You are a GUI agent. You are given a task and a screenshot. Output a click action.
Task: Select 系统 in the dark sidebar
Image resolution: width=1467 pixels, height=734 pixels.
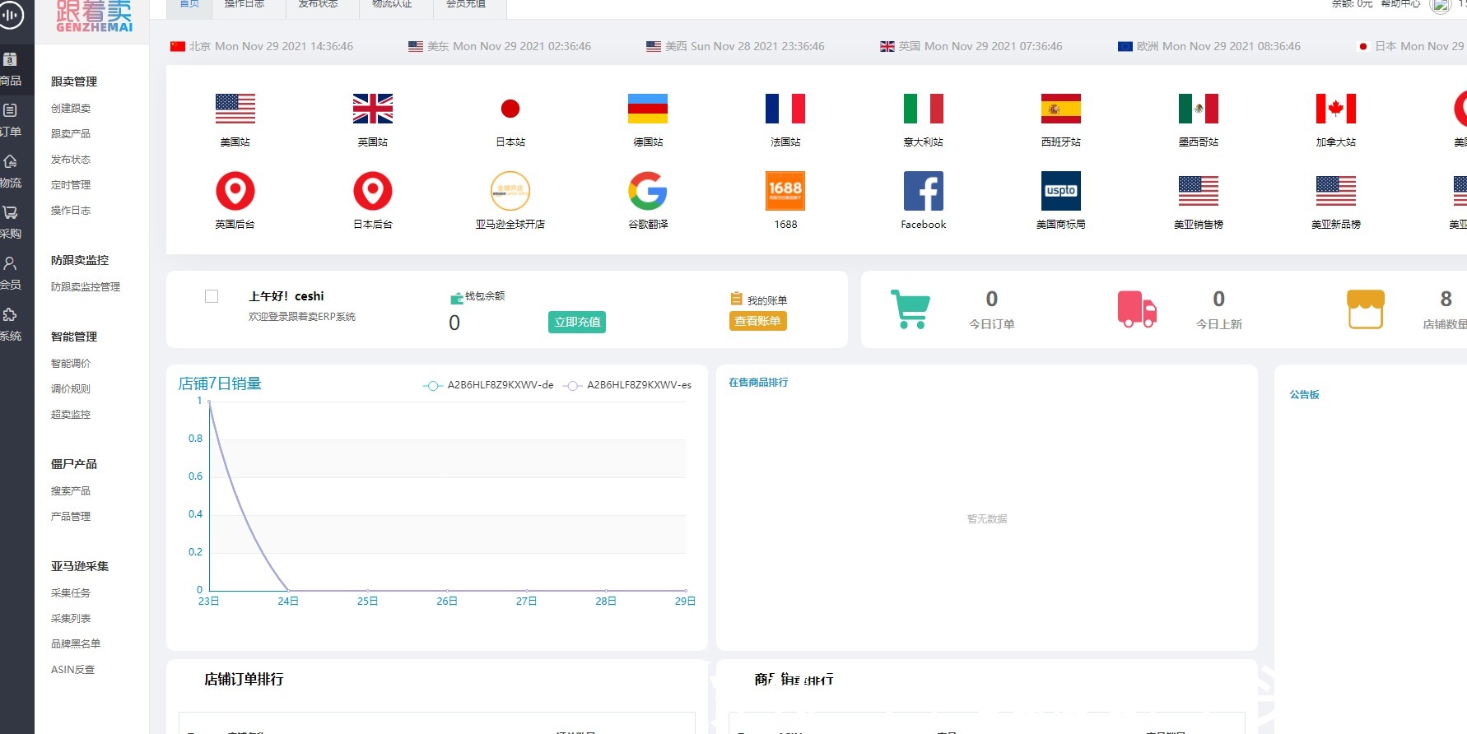pos(11,325)
